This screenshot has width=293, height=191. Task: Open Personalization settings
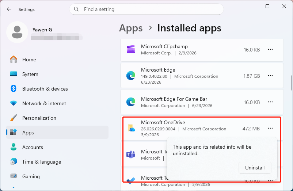pos(57,118)
